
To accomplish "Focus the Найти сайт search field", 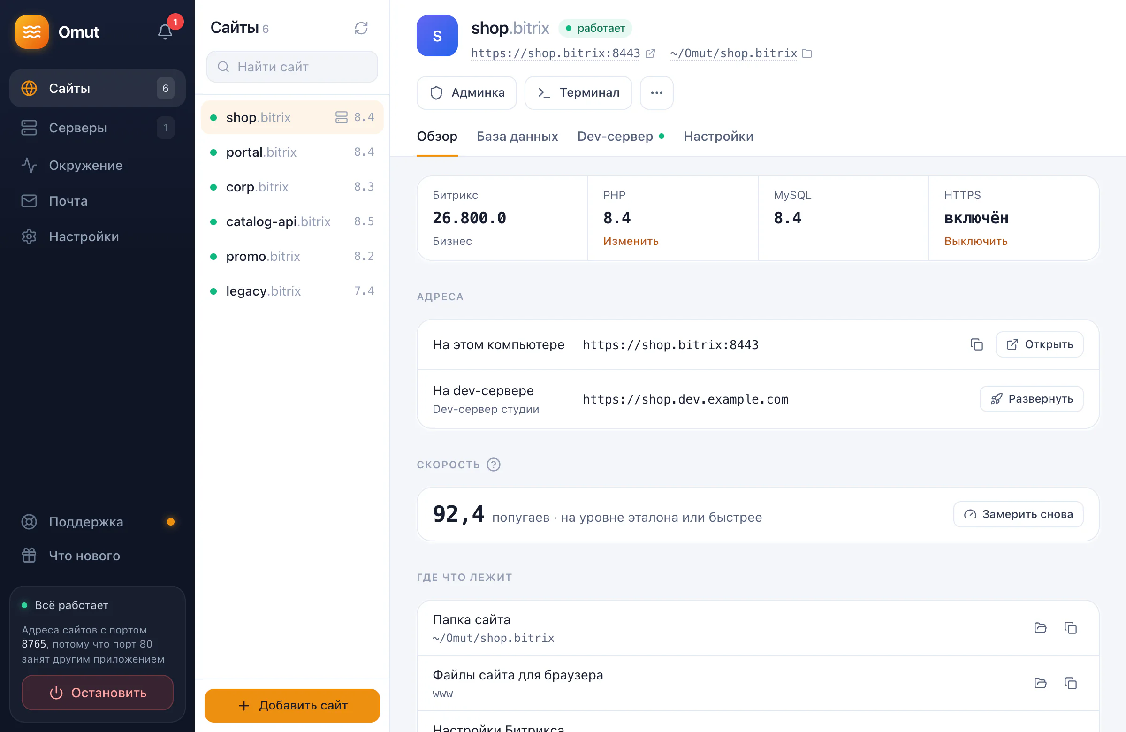I will click(x=292, y=67).
